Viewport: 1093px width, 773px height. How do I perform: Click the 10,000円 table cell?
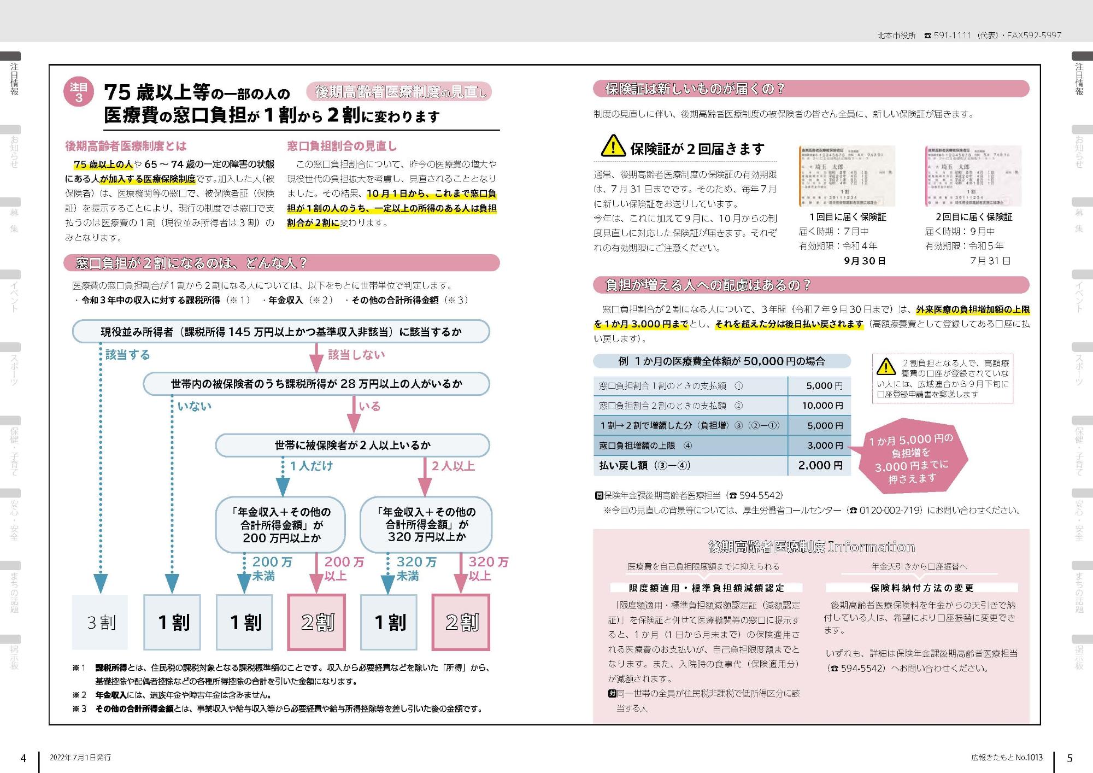click(x=819, y=406)
